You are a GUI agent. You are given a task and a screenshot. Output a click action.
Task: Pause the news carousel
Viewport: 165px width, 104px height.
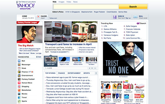92,68
